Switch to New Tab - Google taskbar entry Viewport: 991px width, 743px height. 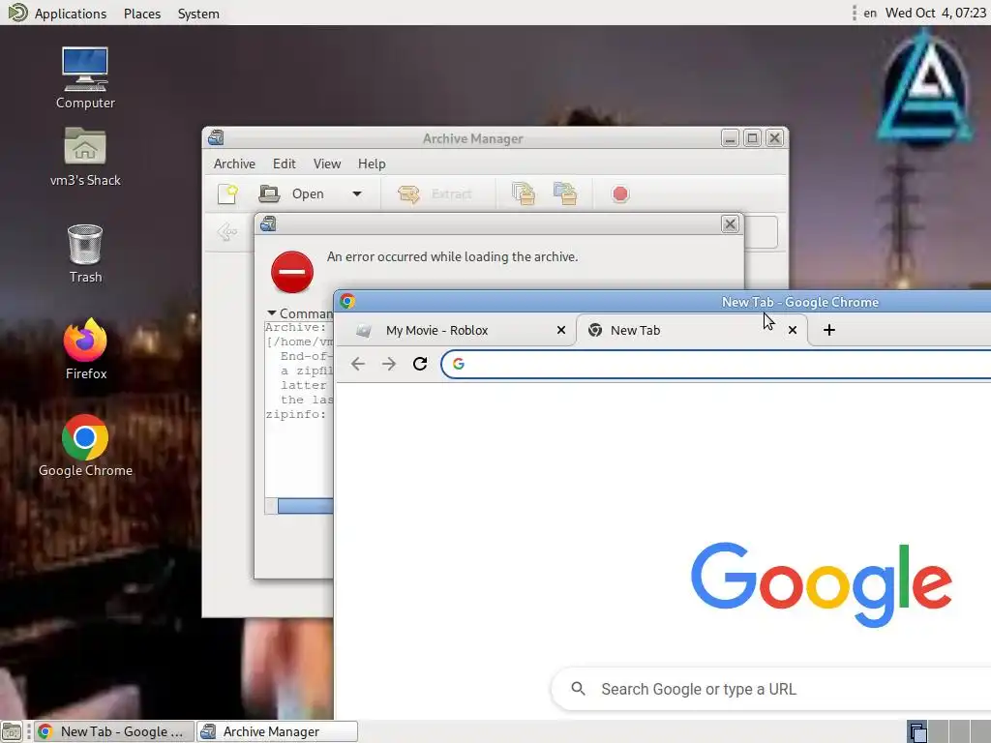(114, 731)
